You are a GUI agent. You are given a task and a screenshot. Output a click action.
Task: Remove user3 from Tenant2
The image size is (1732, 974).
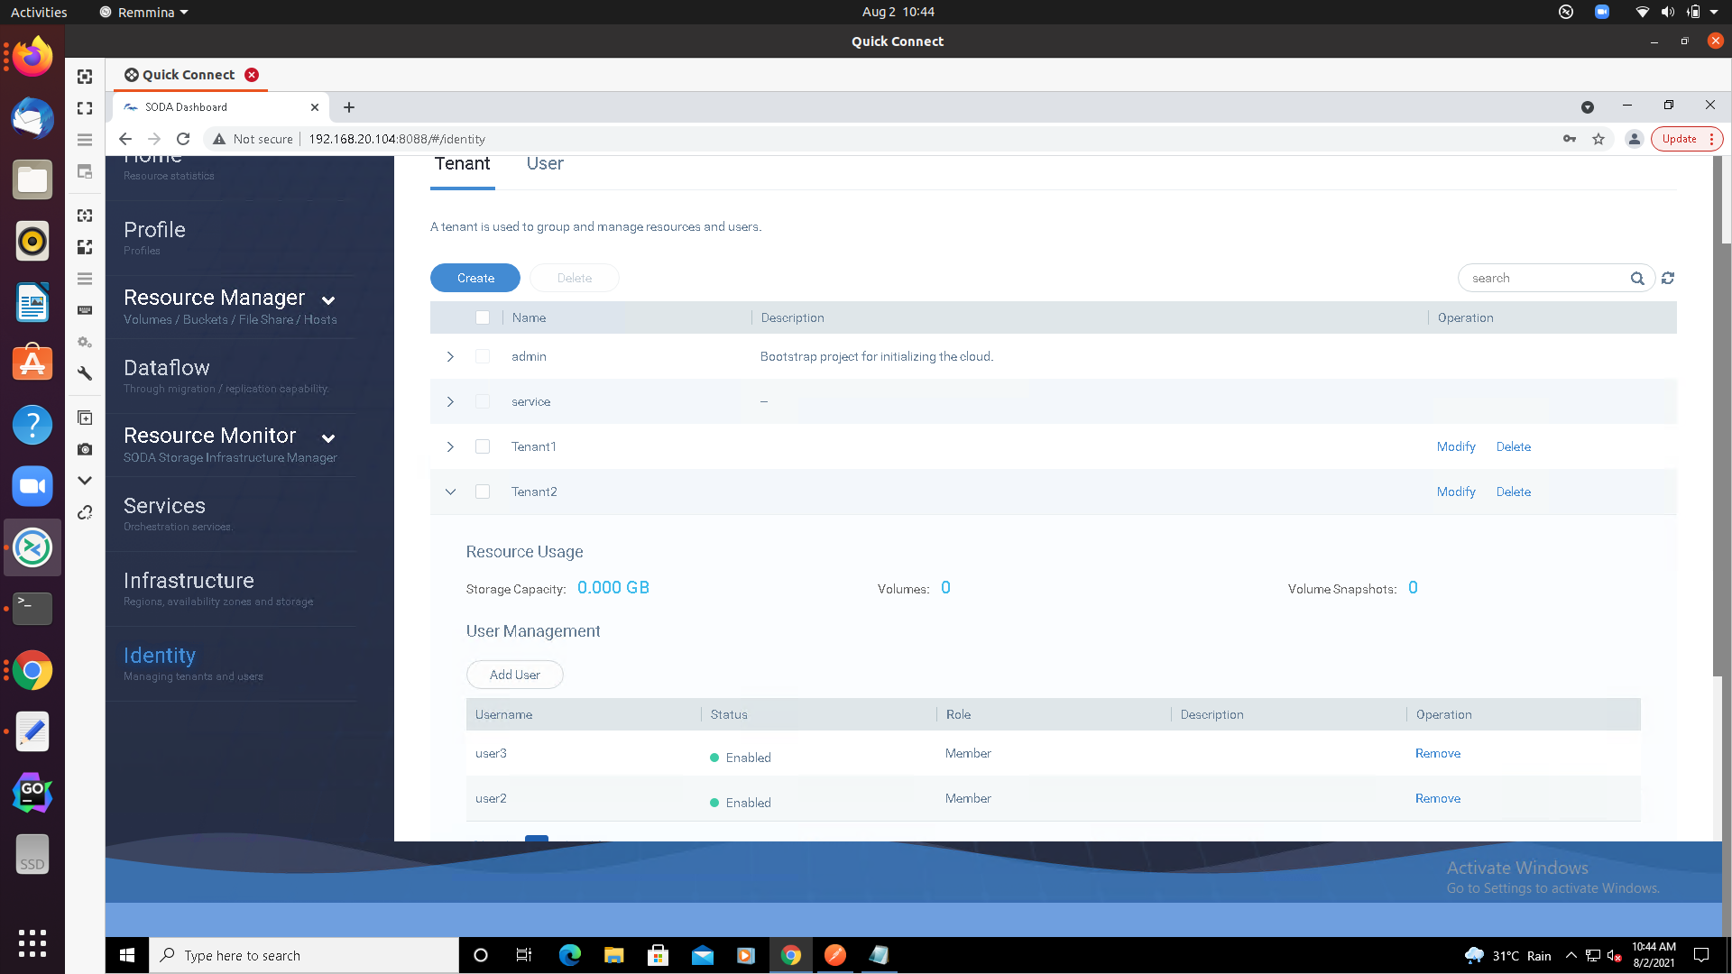tap(1438, 753)
